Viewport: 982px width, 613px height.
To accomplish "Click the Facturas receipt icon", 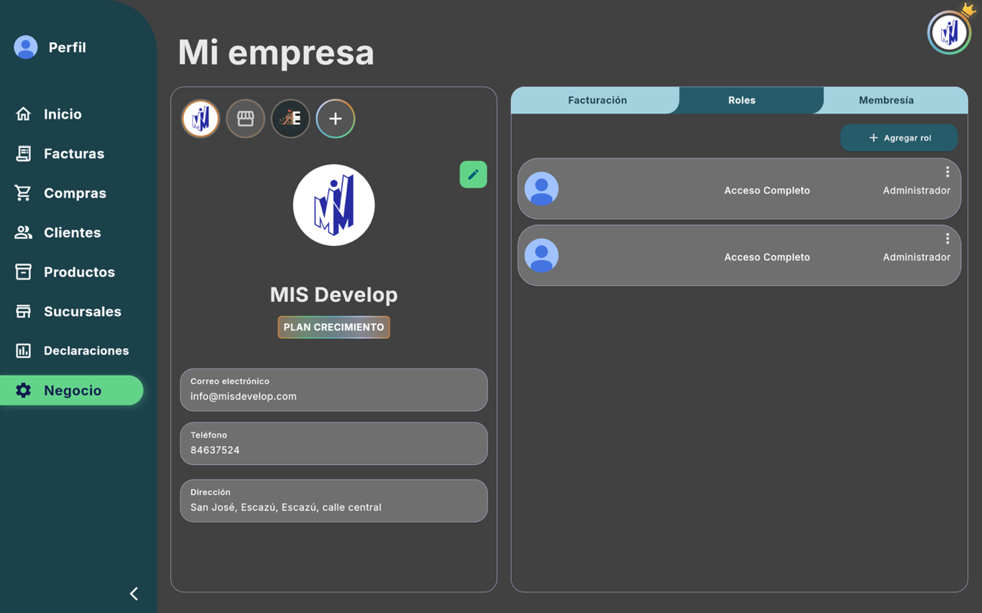I will coord(23,153).
